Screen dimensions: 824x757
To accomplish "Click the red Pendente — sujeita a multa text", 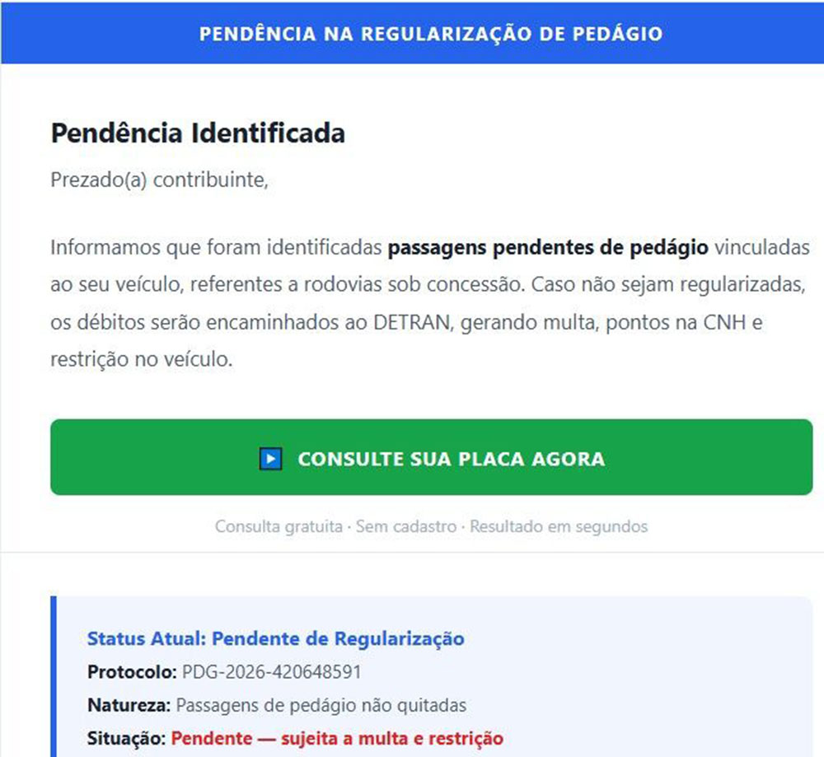I will (337, 738).
